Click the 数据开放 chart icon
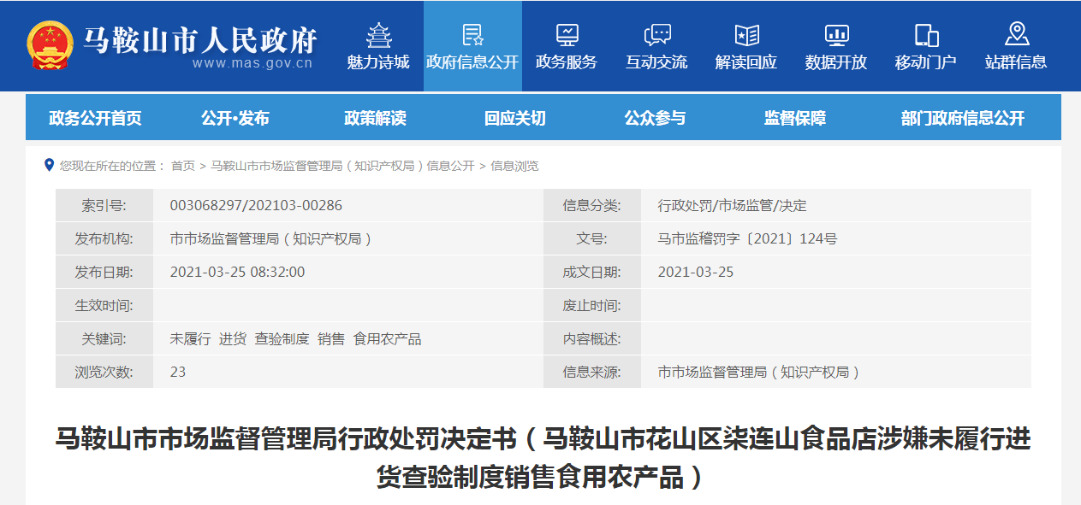Image resolution: width=1081 pixels, height=505 pixels. pos(836,34)
